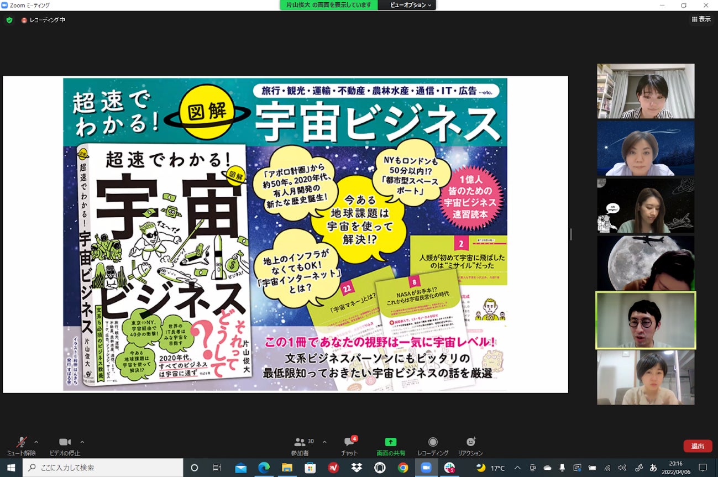Viewport: 718px width, 477px height.
Task: Open reactions (リアクション) menu
Action: pos(470,446)
